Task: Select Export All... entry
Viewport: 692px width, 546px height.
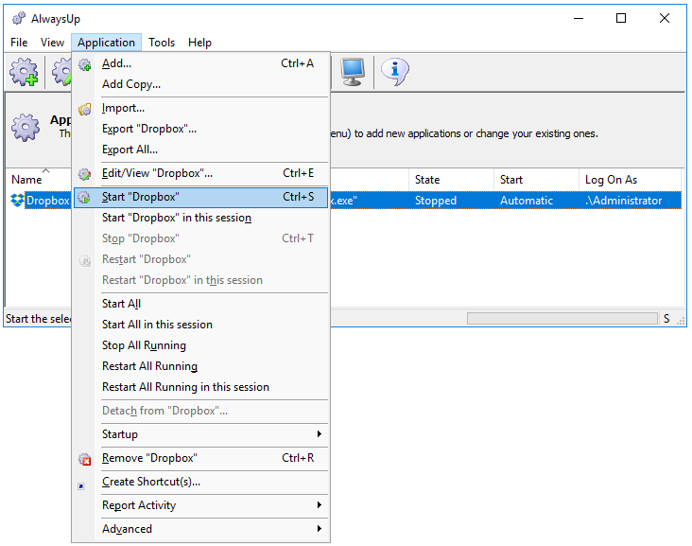Action: pyautogui.click(x=200, y=150)
